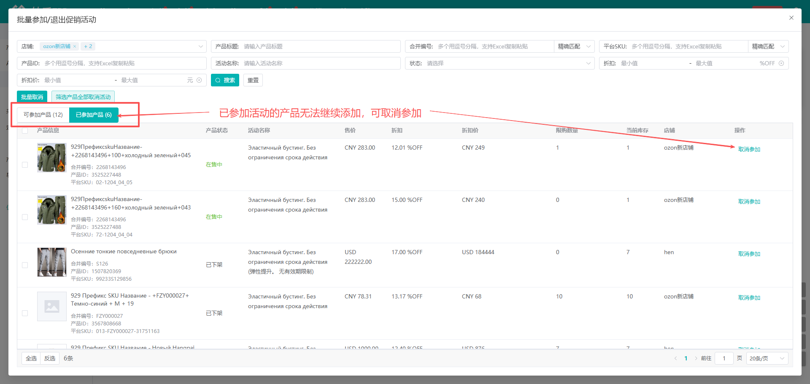Clear the discount range filter
The width and height of the screenshot is (810, 384).
[x=781, y=63]
